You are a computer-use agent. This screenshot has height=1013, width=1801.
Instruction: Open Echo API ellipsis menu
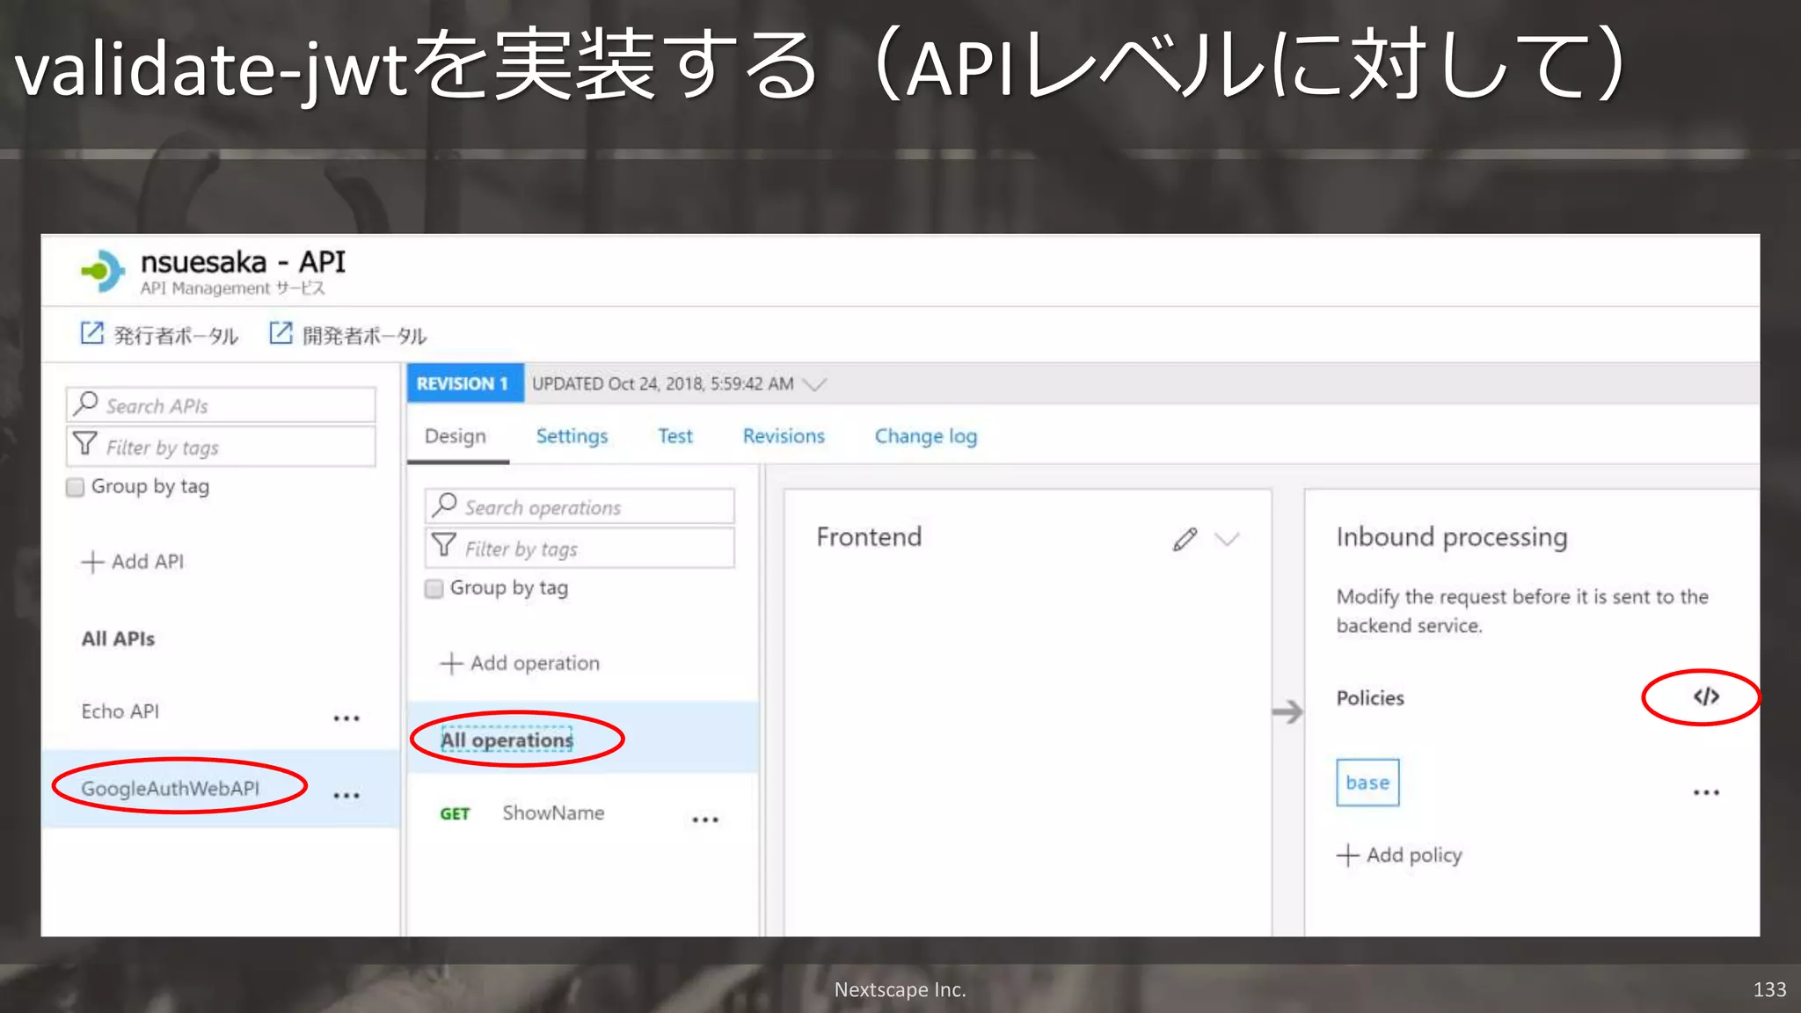[x=346, y=718]
